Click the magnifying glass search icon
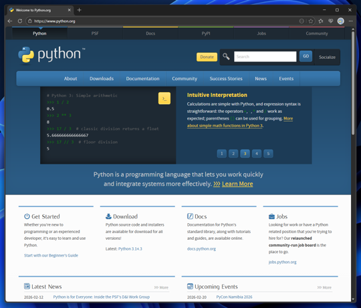 pyautogui.click(x=226, y=57)
